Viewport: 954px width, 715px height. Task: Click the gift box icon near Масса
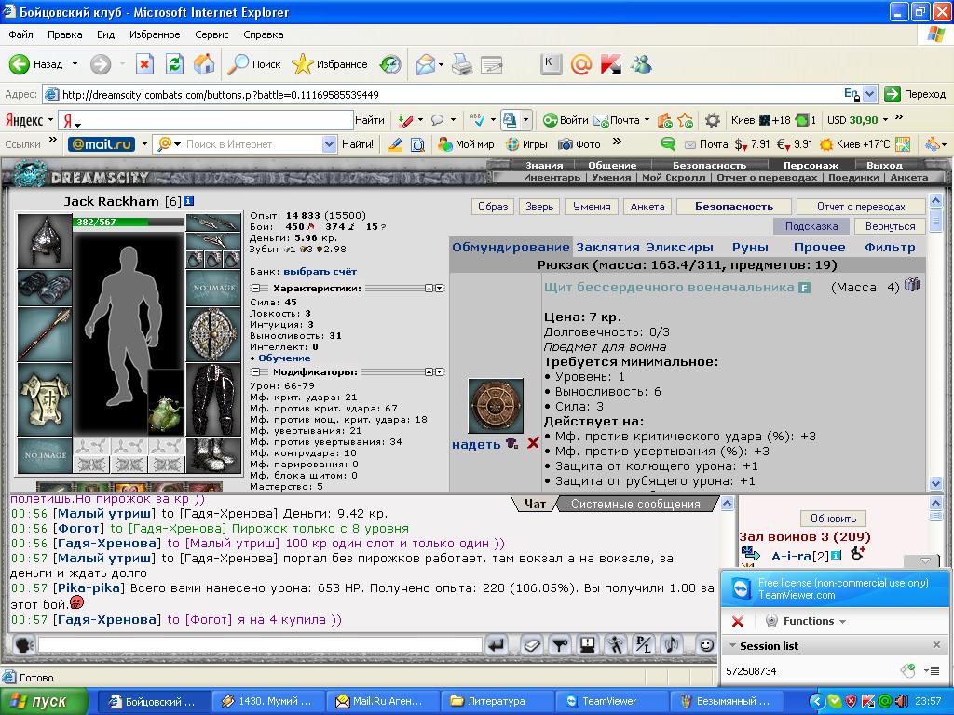coord(911,285)
